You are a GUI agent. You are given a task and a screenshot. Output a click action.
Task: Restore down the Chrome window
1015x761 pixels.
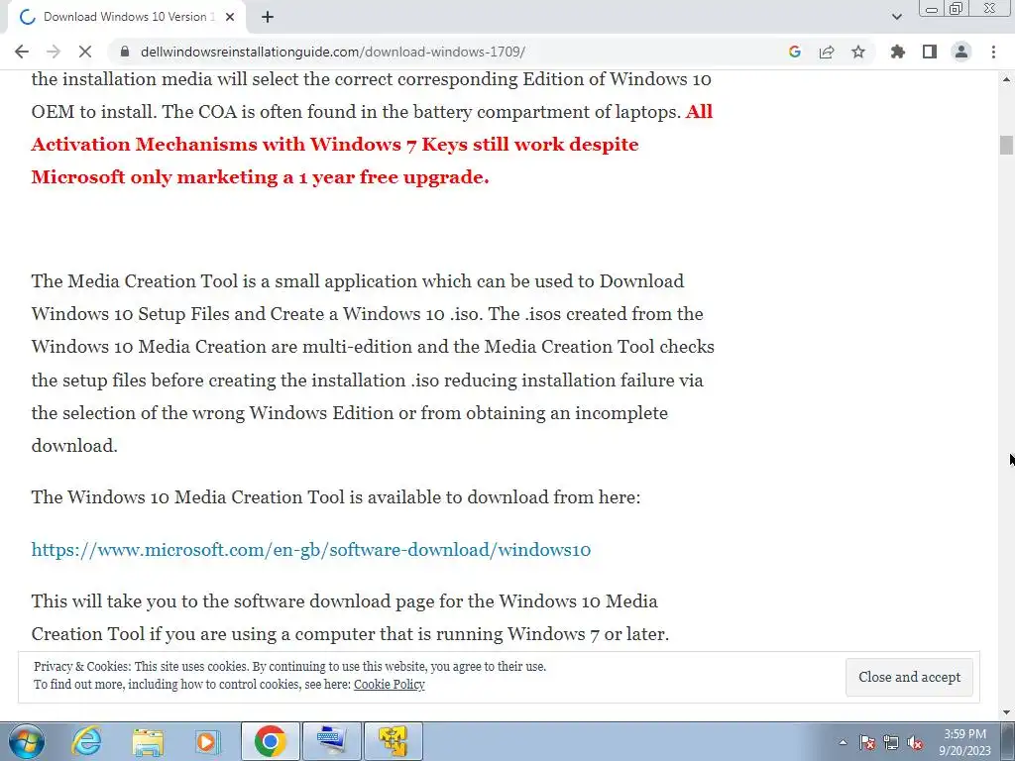click(957, 9)
